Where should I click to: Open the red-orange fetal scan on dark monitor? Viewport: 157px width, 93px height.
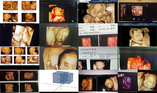pos(59,12)
